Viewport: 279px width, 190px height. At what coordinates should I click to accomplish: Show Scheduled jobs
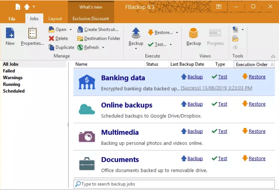pyautogui.click(x=14, y=91)
